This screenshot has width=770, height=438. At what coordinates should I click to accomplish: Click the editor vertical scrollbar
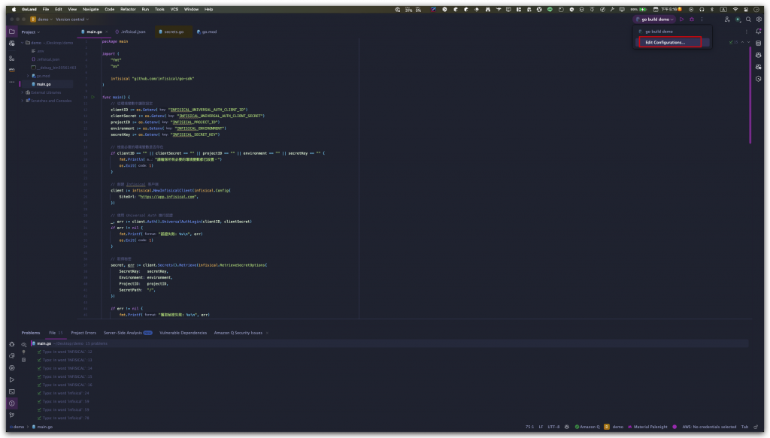tap(750, 94)
